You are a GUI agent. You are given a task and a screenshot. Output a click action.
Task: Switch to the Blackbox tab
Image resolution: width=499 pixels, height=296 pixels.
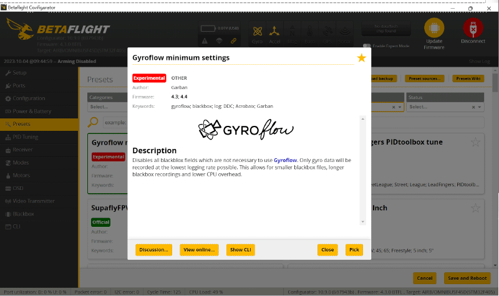[x=23, y=214]
